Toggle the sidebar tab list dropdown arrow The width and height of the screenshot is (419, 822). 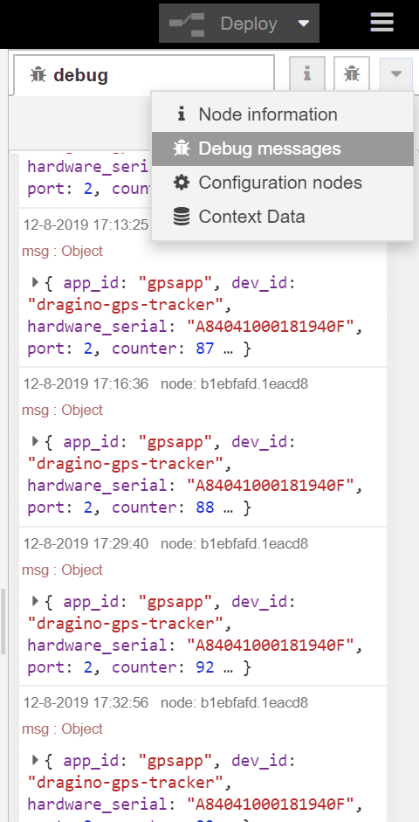click(x=396, y=74)
